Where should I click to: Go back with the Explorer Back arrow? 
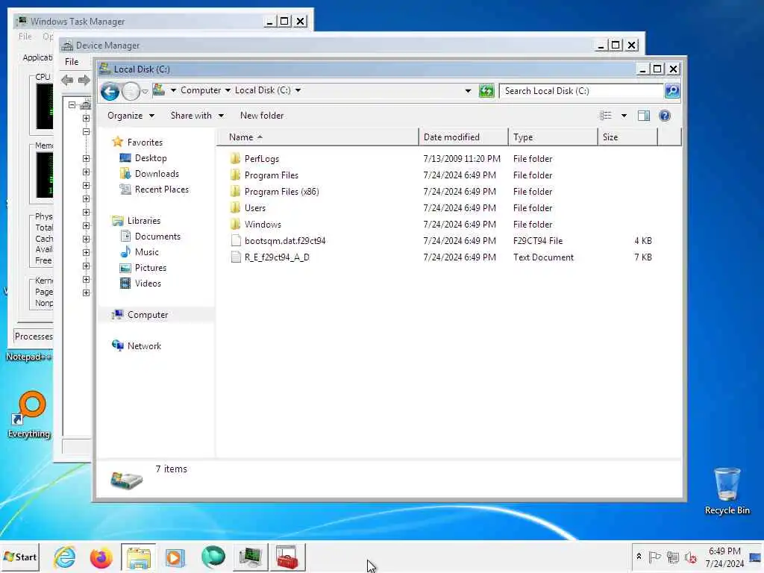[110, 91]
